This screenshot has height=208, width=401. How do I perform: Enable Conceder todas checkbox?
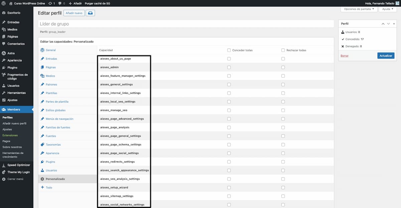229,50
